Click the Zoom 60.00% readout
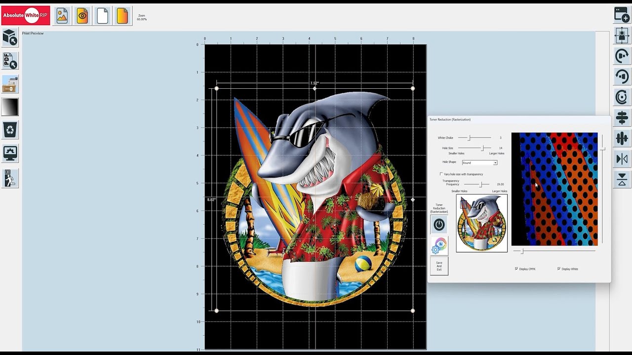This screenshot has height=355, width=632. pyautogui.click(x=142, y=18)
